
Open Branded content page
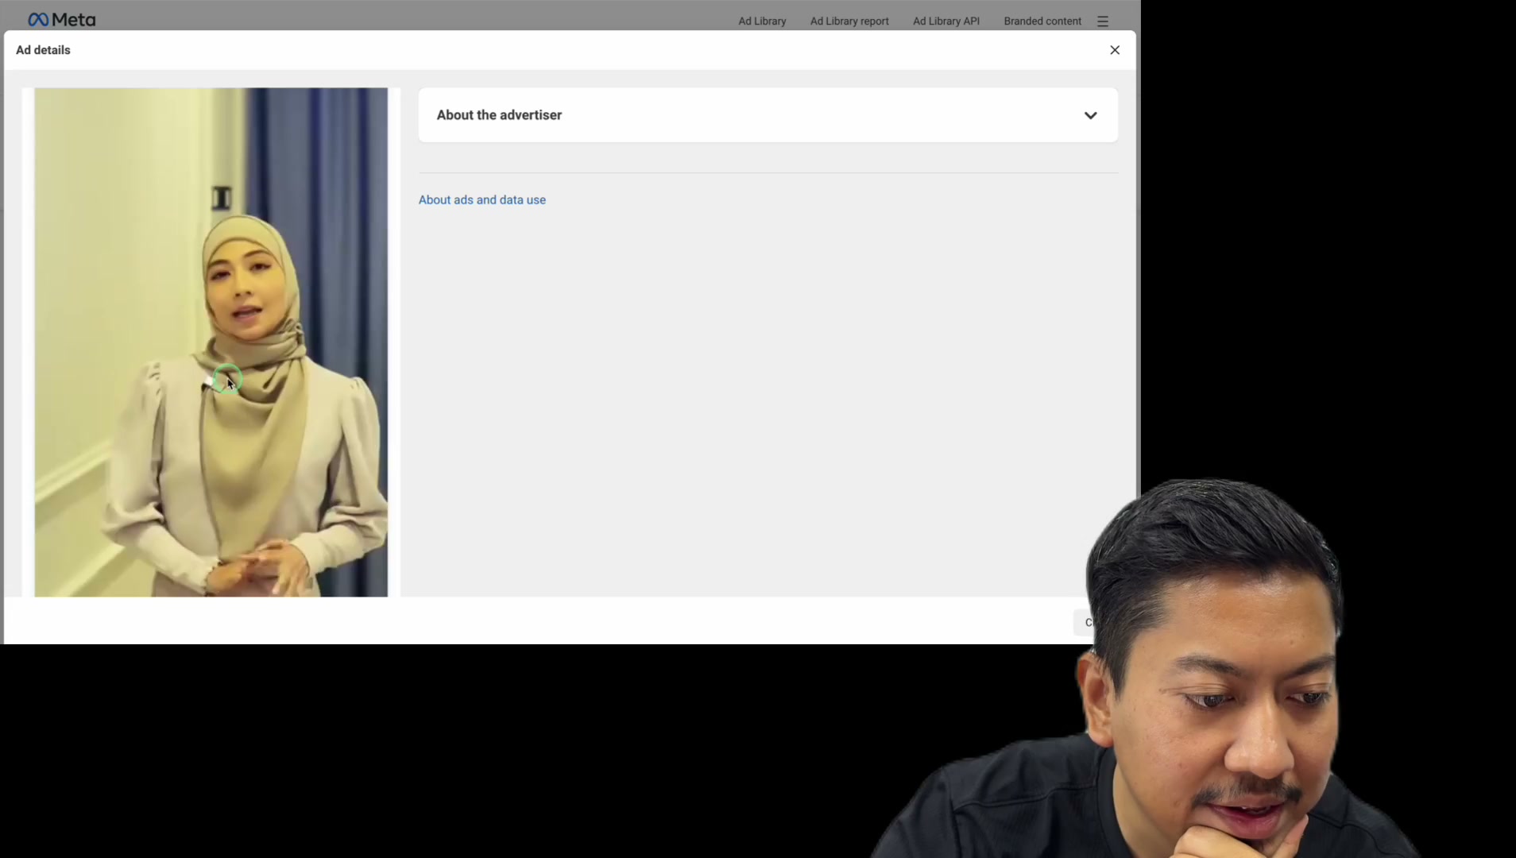coord(1042,21)
